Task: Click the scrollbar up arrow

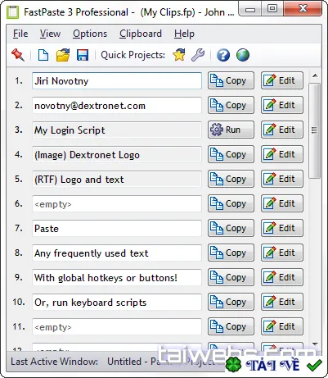Action: point(315,75)
